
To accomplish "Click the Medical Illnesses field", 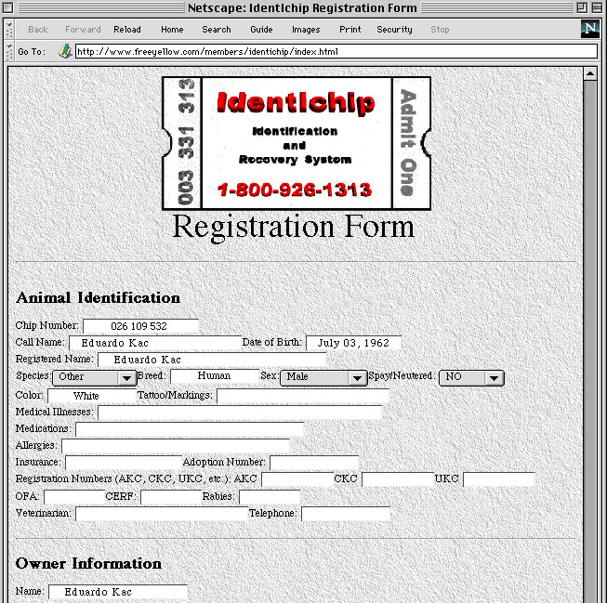I will tap(240, 413).
